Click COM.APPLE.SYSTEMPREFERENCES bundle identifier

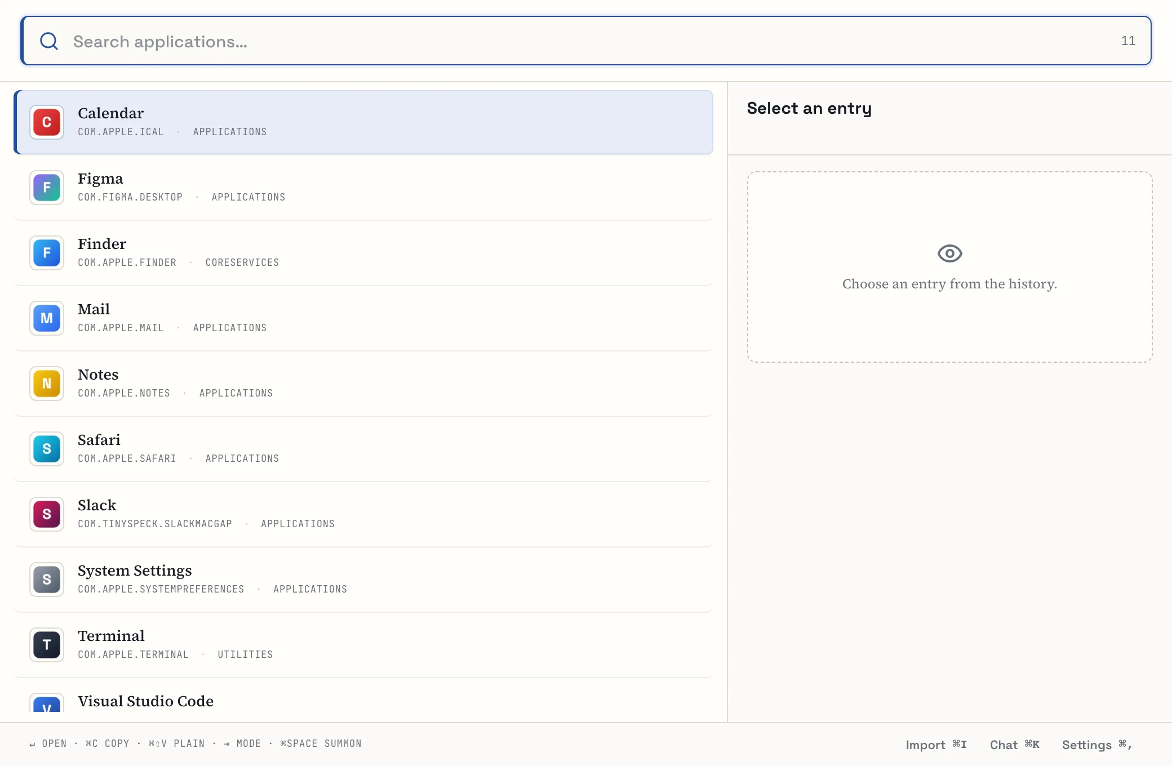pos(161,589)
